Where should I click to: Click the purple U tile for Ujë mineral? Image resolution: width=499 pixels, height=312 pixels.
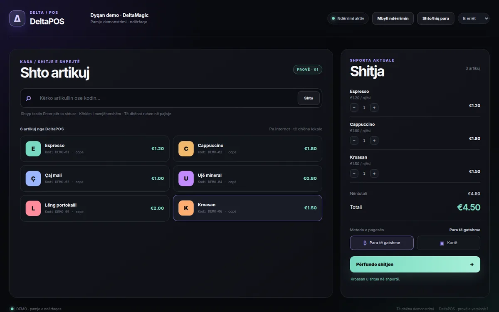click(x=186, y=178)
